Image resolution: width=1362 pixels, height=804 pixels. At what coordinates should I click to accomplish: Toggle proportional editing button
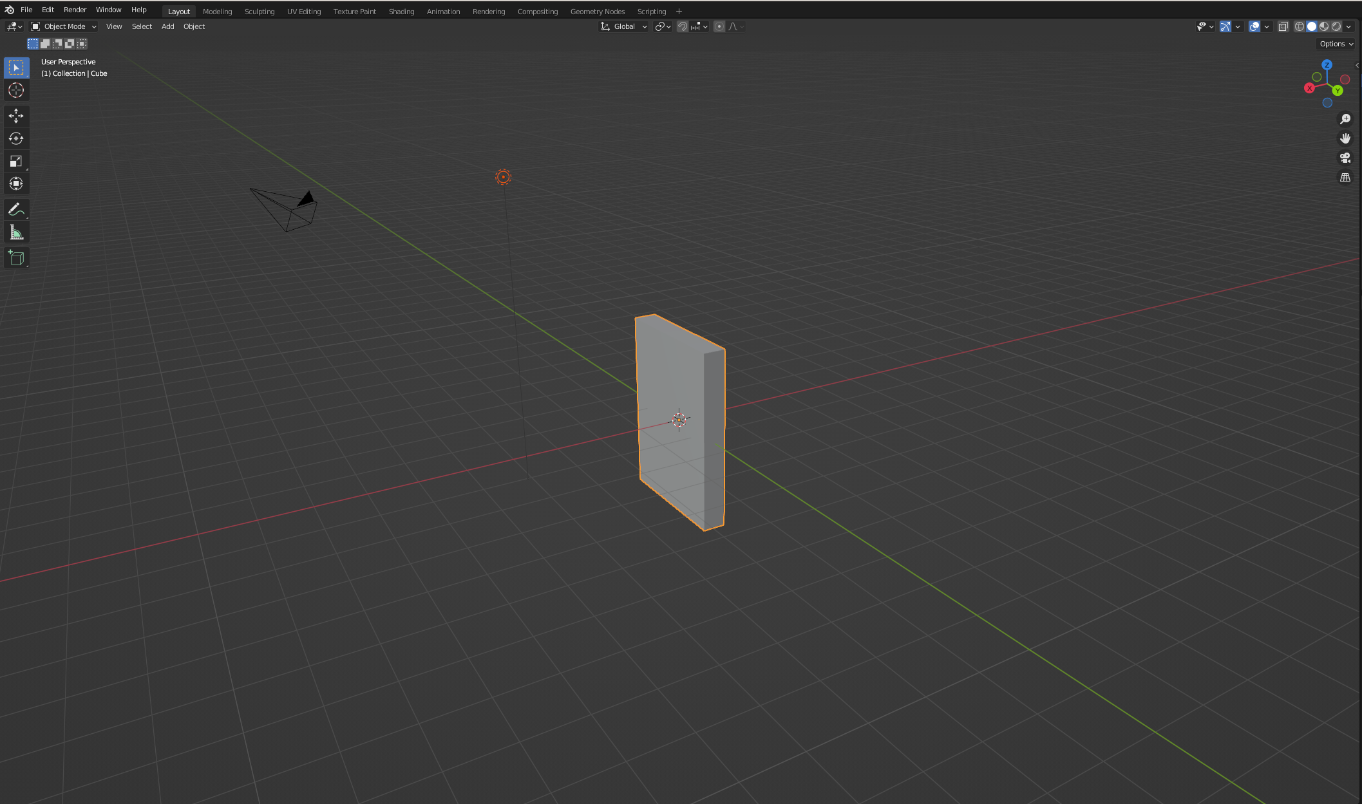coord(719,26)
